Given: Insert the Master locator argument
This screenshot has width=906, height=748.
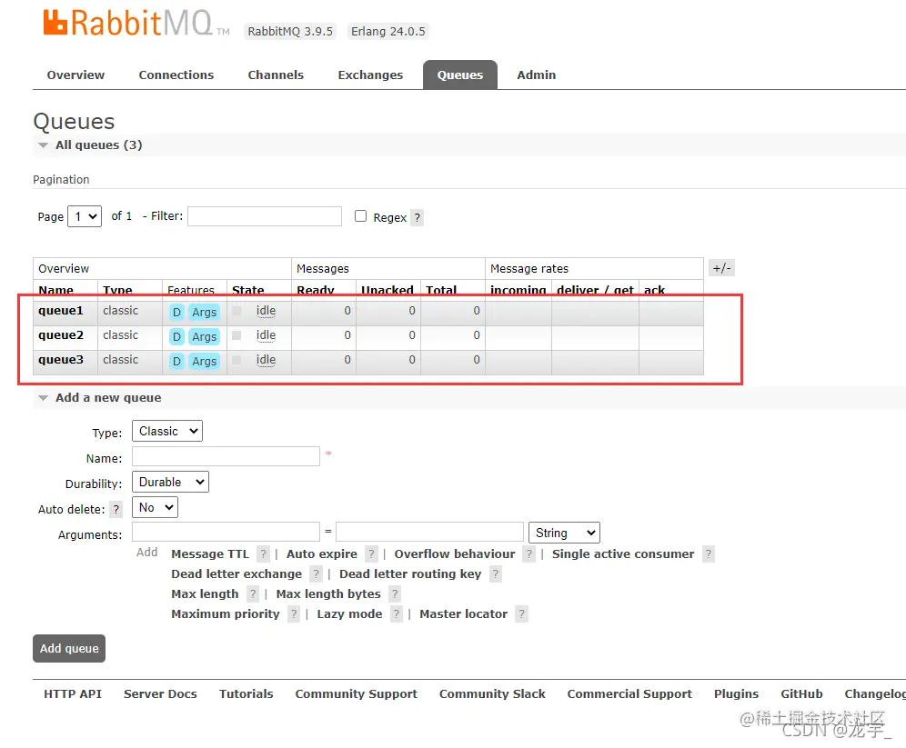Looking at the screenshot, I should point(463,614).
